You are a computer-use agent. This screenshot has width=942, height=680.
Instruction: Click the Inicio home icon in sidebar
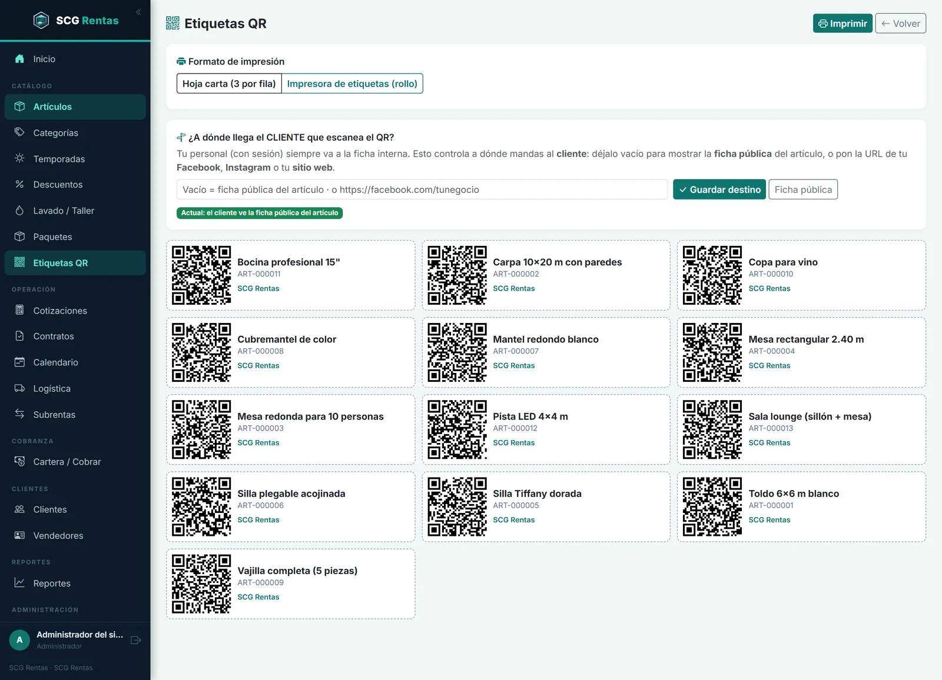(x=19, y=59)
